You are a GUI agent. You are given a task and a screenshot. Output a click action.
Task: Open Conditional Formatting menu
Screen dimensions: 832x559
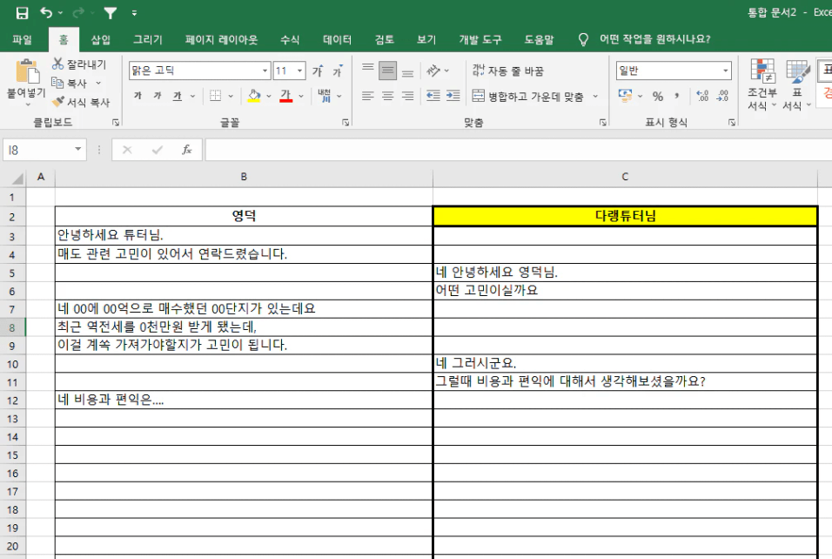(x=762, y=85)
